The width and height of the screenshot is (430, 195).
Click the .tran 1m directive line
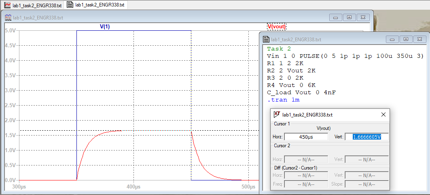click(283, 100)
